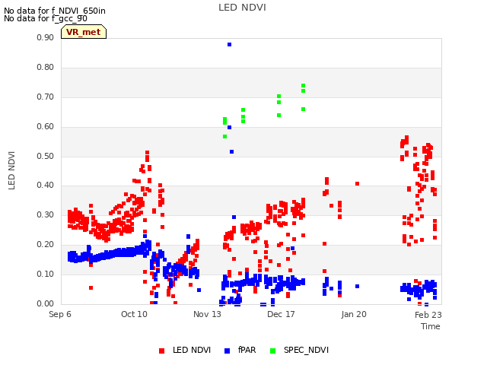Click the vertical LED NDVI axis title
Image resolution: width=487 pixels, height=365 pixels.
click(x=11, y=170)
